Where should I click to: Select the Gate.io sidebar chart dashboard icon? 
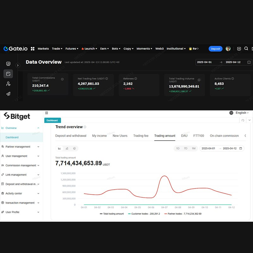tap(8, 64)
